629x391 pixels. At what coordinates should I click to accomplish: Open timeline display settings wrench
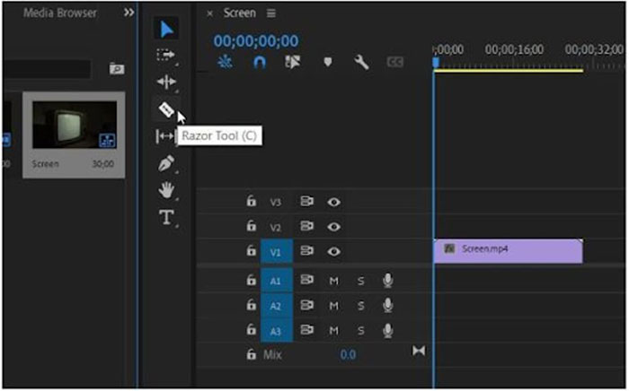tap(362, 63)
